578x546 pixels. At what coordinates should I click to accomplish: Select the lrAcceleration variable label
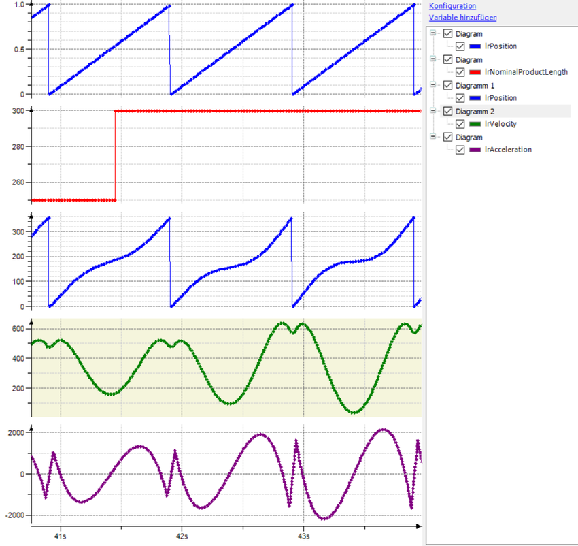pyautogui.click(x=508, y=150)
